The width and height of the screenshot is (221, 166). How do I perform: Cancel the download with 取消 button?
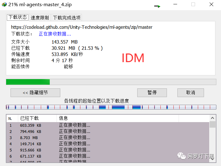[x=191, y=92]
